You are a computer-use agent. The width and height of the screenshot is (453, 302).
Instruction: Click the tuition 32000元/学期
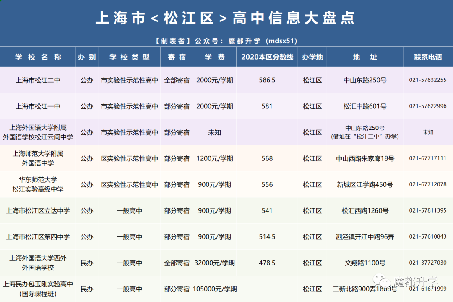tap(214, 263)
